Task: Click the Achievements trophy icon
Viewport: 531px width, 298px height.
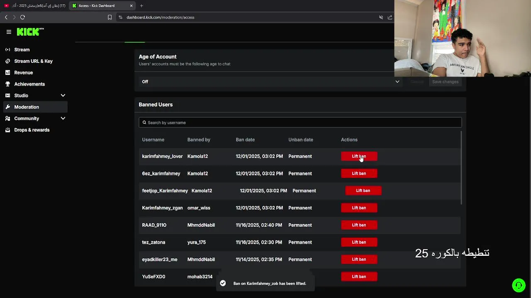Action: point(7,84)
